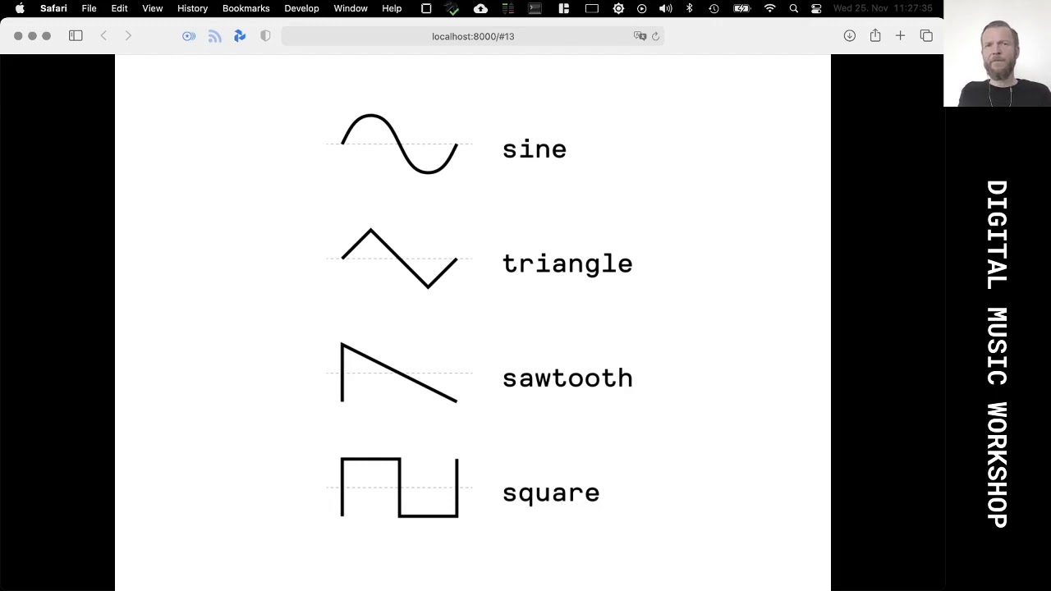Image resolution: width=1051 pixels, height=591 pixels.
Task: Open the Share sheet icon
Action: point(875,35)
